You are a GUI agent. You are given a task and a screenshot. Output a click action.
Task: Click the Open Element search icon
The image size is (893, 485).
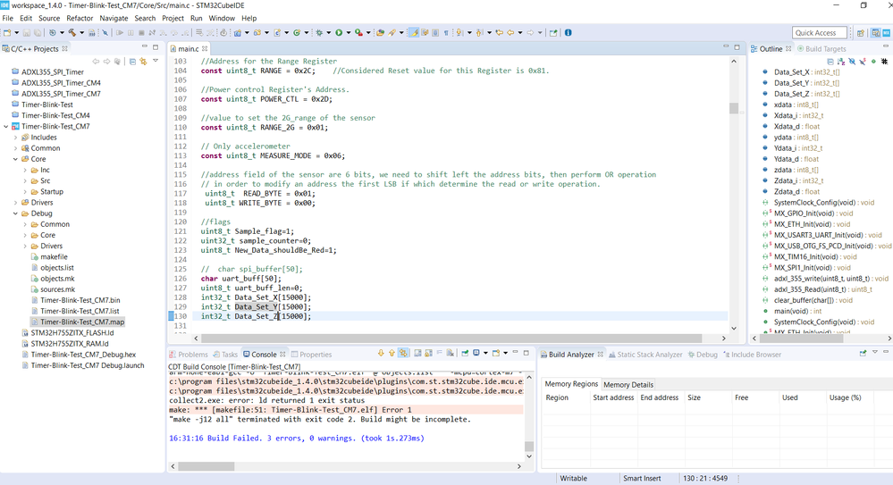(380, 32)
